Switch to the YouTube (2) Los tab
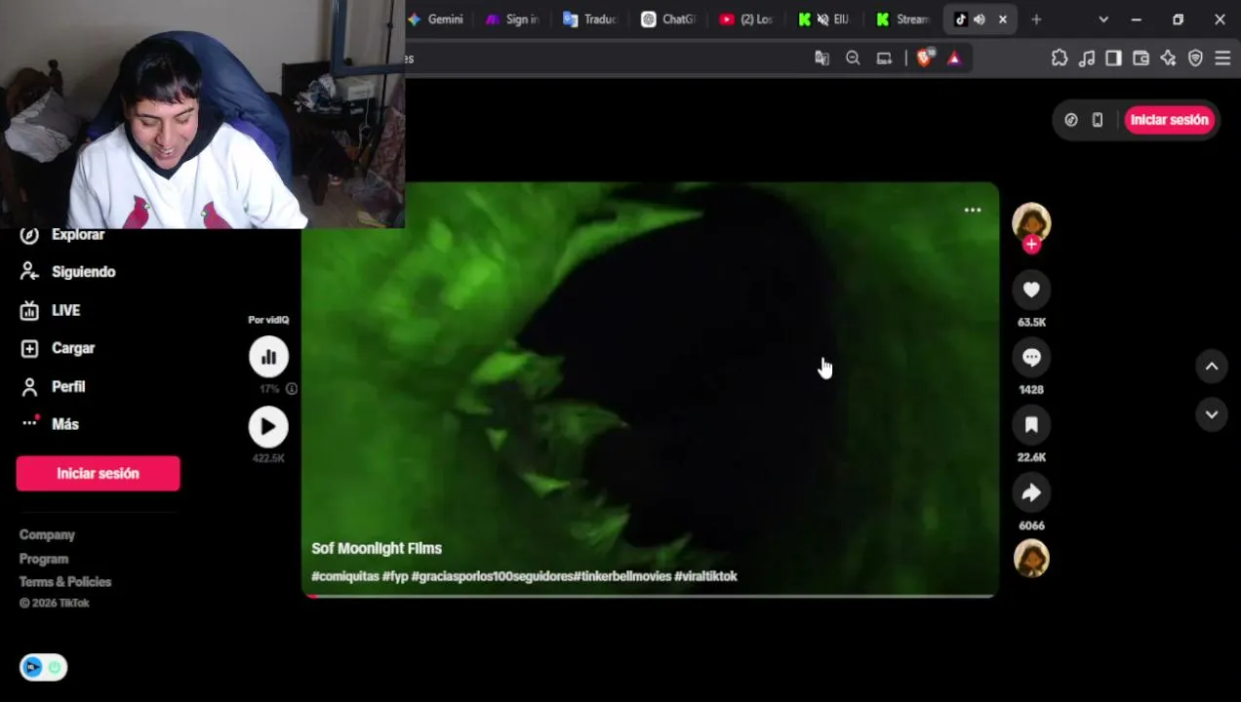 tap(746, 19)
